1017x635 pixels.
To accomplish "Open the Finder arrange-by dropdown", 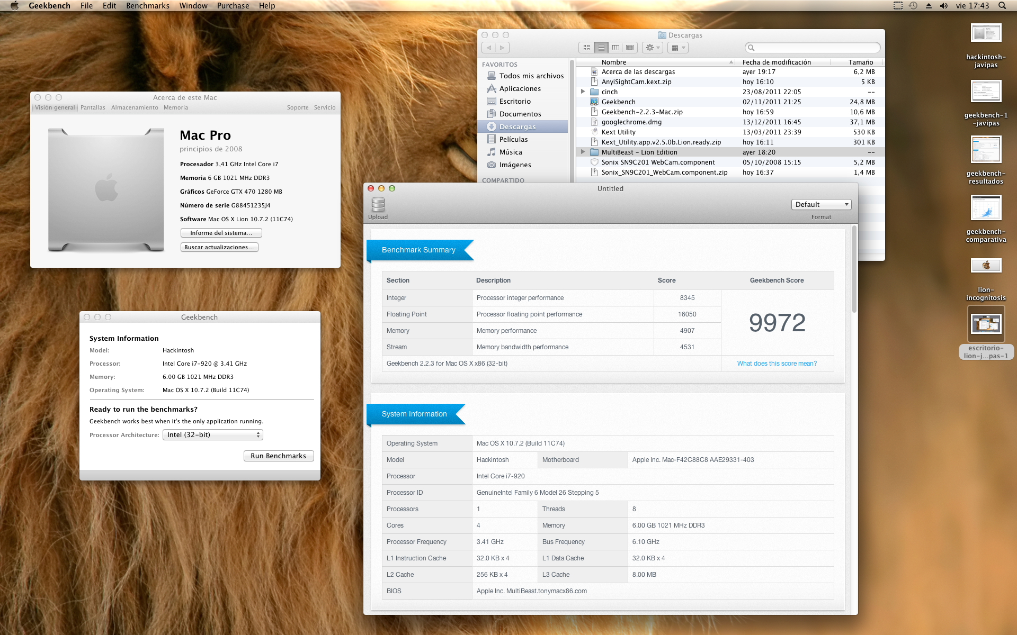I will [678, 48].
